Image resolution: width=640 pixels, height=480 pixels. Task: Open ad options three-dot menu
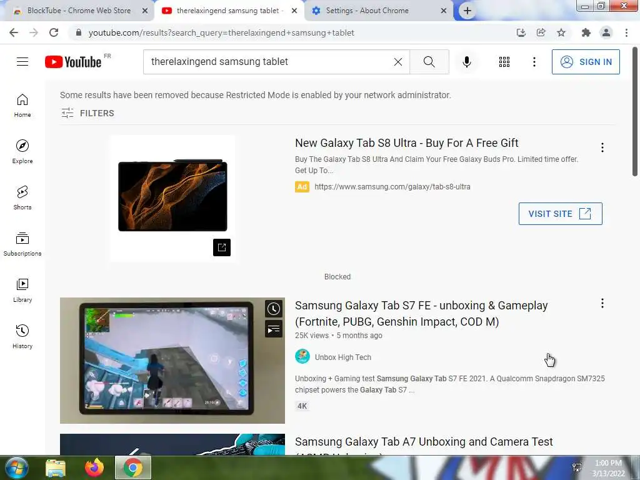(602, 147)
